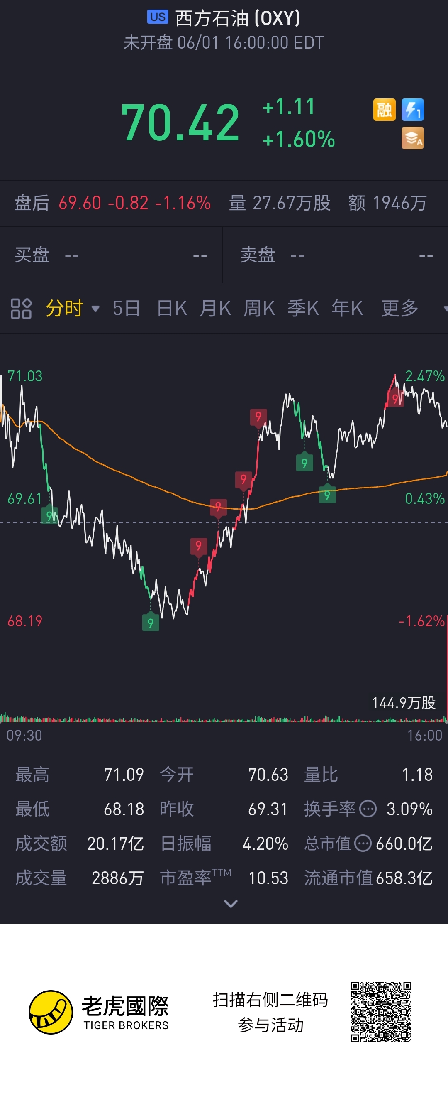
Task: Tap the 市盈率 TTM value 10.53
Action: 268,878
